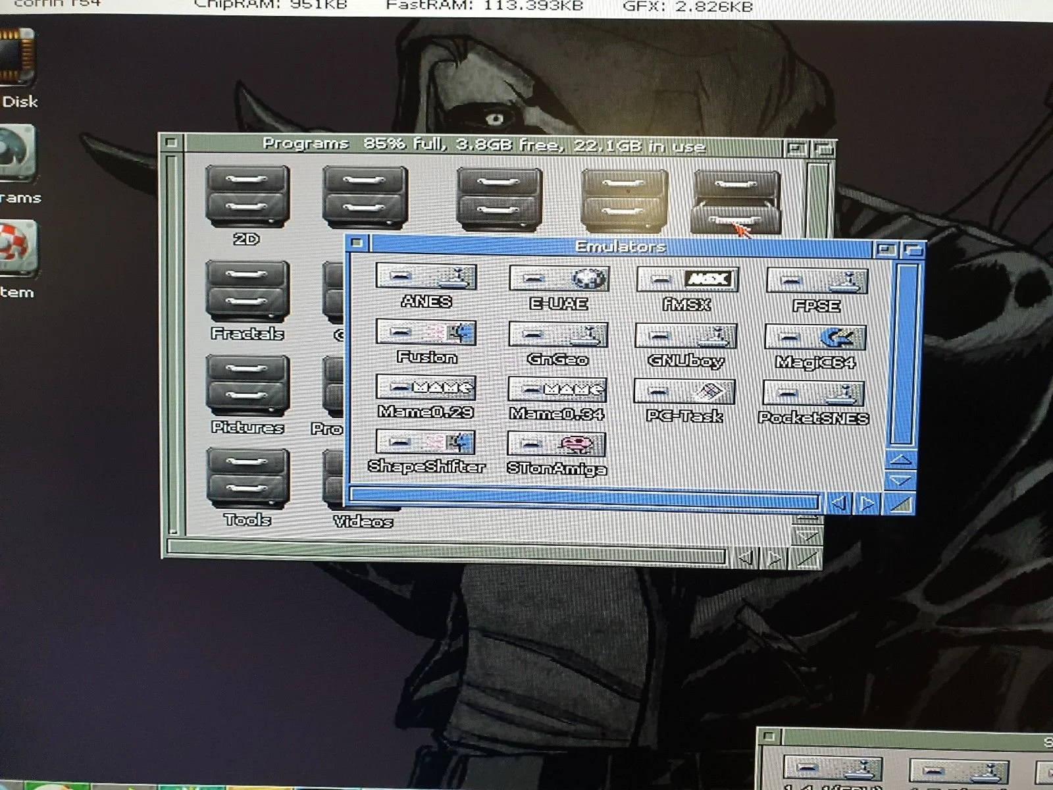Select the Mame0.34 drawer icon
Viewport: 1053px width, 790px height.
point(557,389)
